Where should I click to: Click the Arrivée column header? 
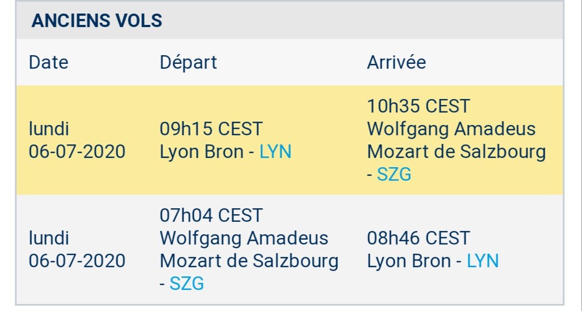(x=396, y=62)
